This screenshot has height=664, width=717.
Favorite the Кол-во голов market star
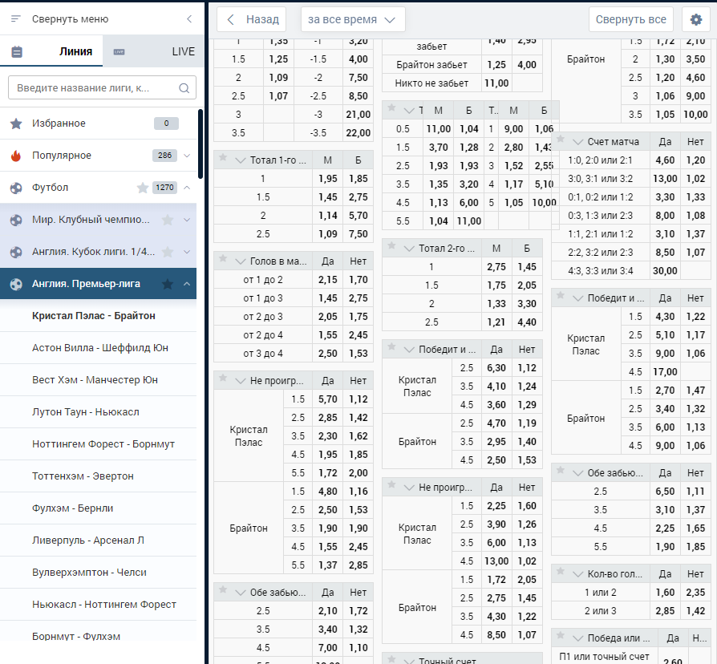[x=560, y=572]
